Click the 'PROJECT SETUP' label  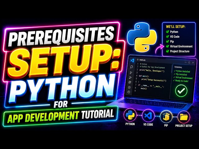pyautogui.click(x=184, y=125)
